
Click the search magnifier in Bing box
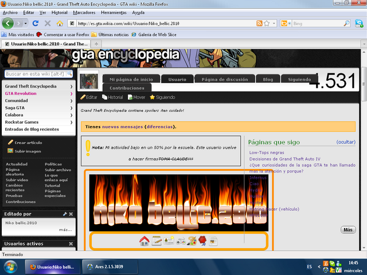[x=346, y=23]
